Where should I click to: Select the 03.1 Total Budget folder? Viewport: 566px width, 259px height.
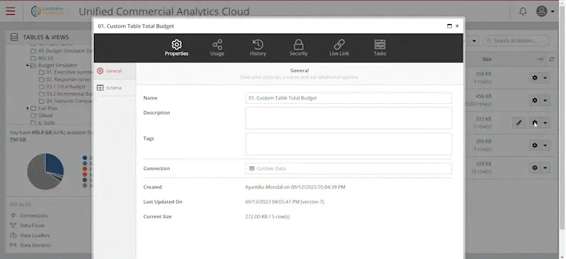[62, 87]
